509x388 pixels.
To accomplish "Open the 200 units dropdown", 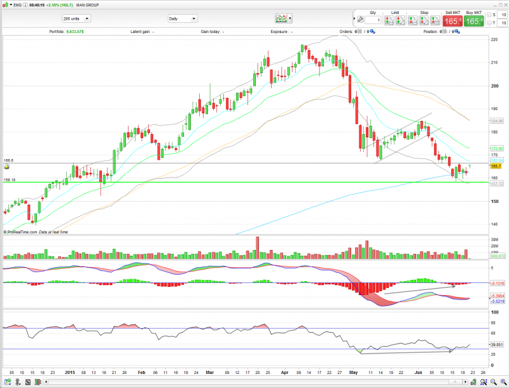I will coord(76,19).
